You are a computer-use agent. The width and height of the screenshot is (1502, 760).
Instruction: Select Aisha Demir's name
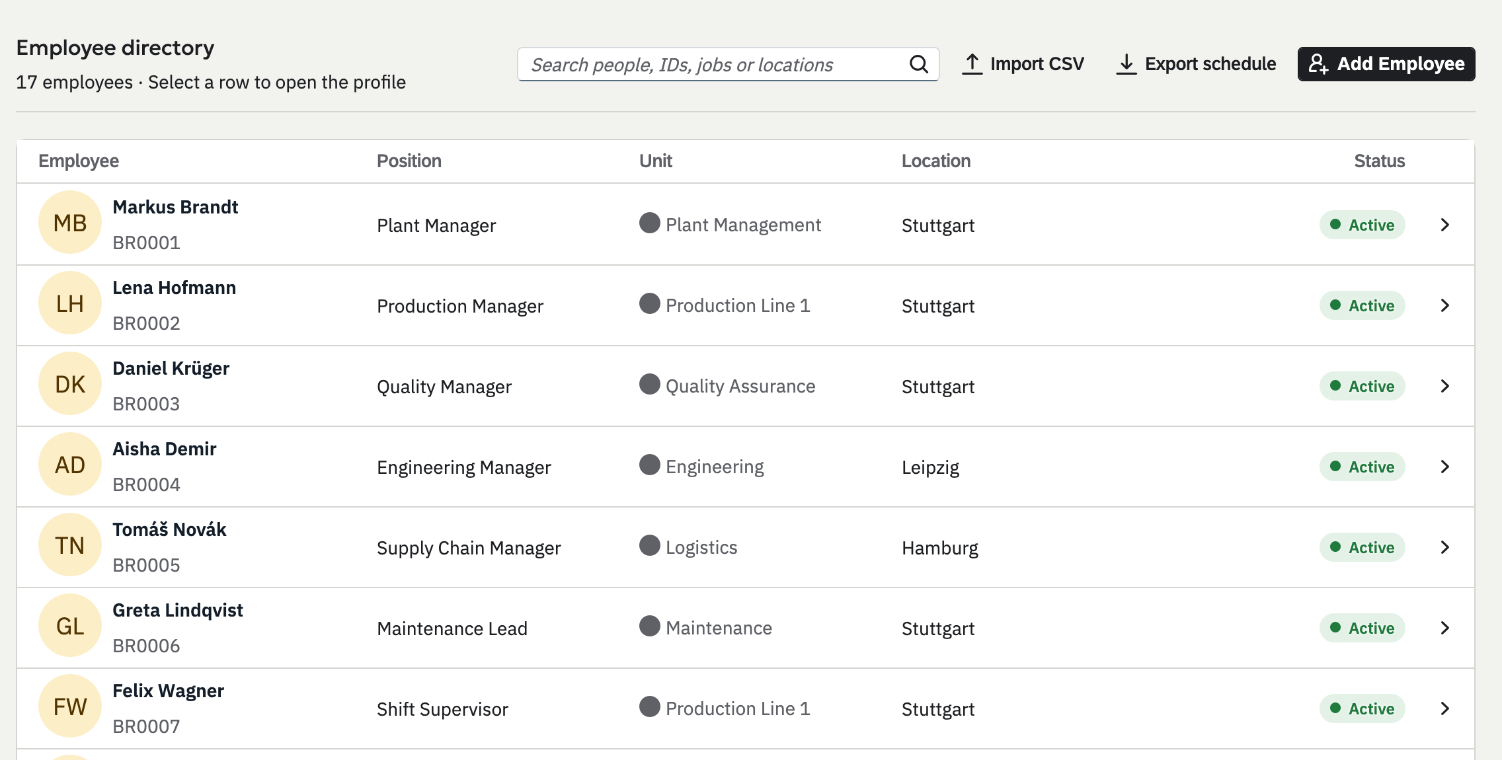pos(164,449)
